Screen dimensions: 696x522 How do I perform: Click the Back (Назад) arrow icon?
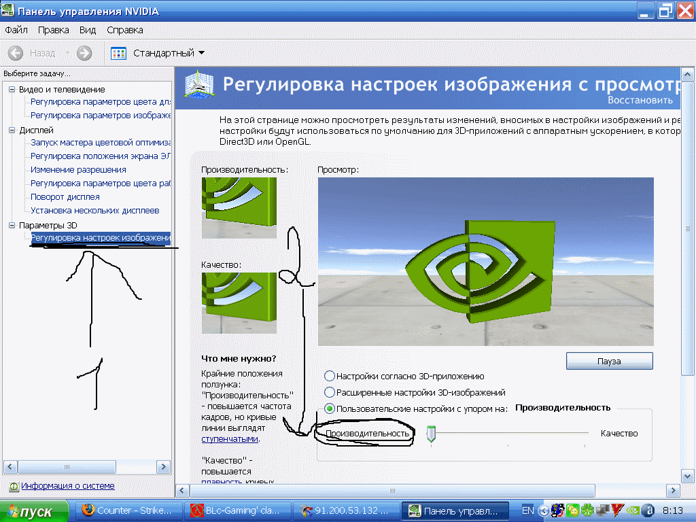click(16, 53)
